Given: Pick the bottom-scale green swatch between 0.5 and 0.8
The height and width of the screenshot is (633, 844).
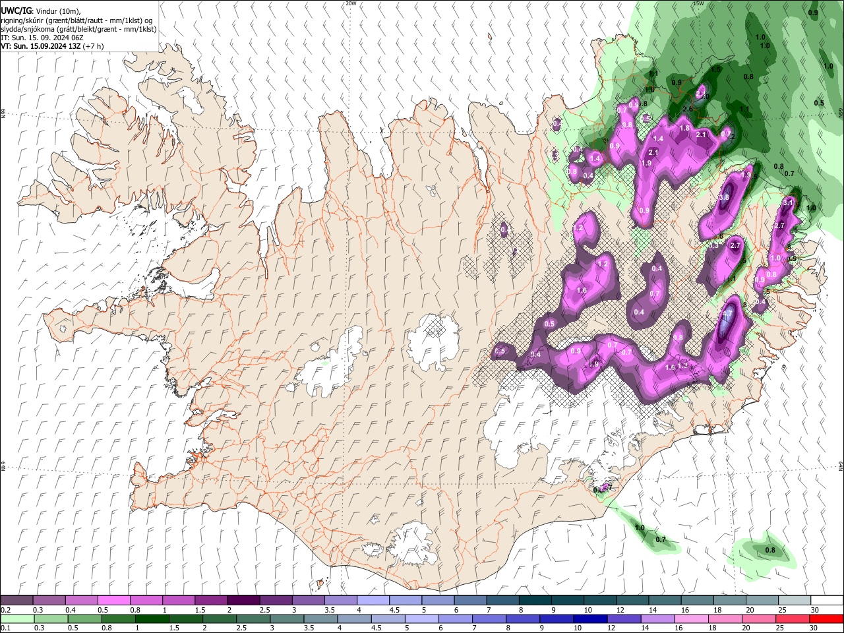Looking at the screenshot, I should click(85, 619).
